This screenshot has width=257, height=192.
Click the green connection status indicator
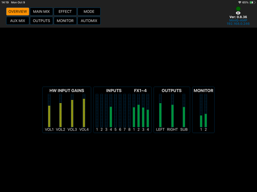click(x=238, y=9)
